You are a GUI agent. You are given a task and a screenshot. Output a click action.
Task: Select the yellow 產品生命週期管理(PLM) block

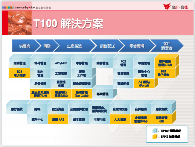pyautogui.click(x=40, y=94)
